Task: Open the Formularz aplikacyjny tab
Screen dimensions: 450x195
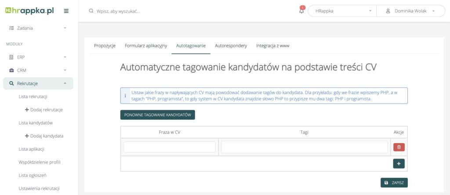Action: tap(145, 46)
